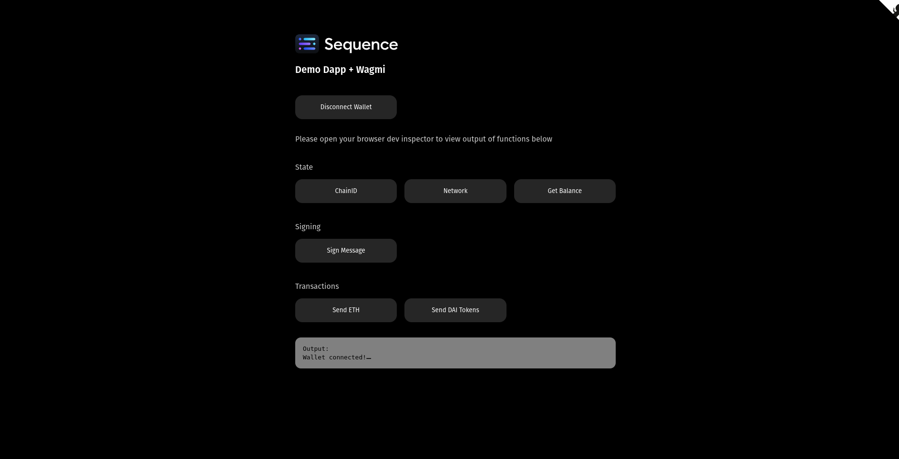Click the 'State' section label
This screenshot has height=459, width=899.
point(304,167)
